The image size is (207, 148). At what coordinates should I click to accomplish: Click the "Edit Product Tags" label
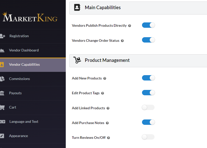86,93
